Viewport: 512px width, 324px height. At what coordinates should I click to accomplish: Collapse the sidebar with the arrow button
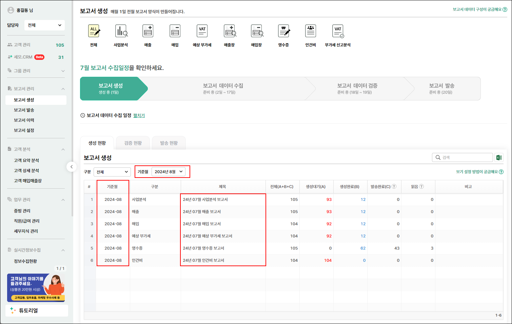[x=72, y=167]
